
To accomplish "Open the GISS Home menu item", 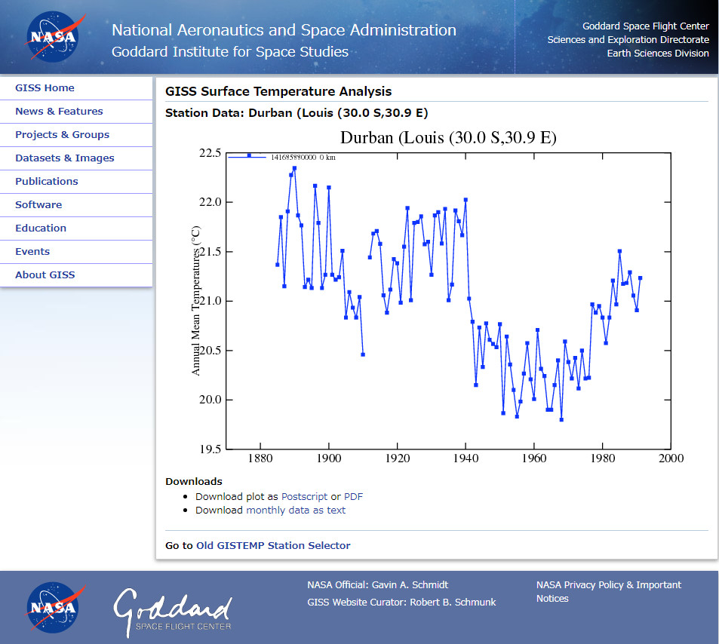I will pos(45,87).
